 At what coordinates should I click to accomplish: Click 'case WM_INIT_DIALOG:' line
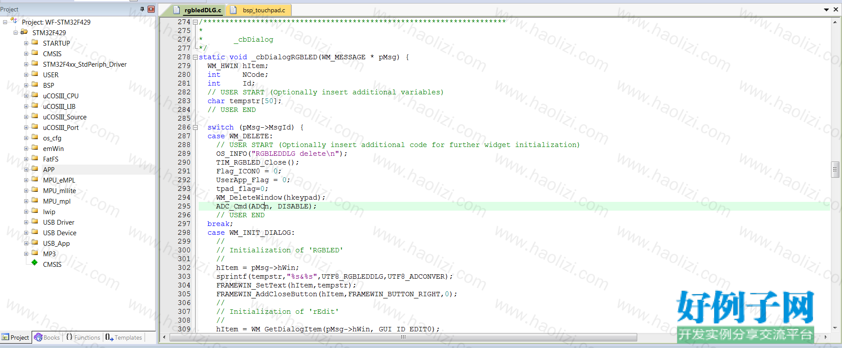[251, 233]
